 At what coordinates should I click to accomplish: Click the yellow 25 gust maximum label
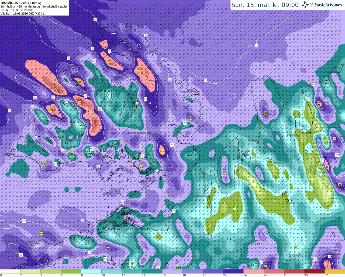tap(224, 175)
